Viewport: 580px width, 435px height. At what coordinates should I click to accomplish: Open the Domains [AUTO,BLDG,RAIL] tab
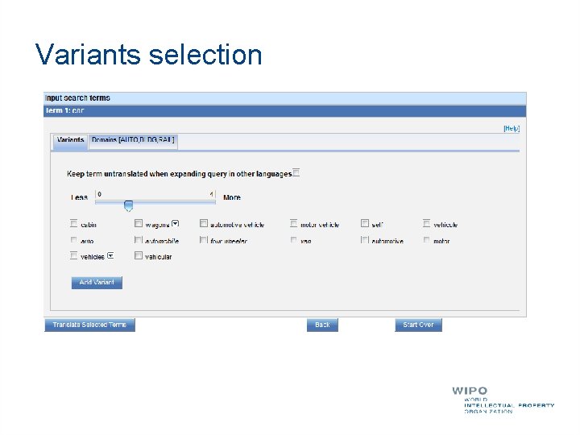[133, 142]
